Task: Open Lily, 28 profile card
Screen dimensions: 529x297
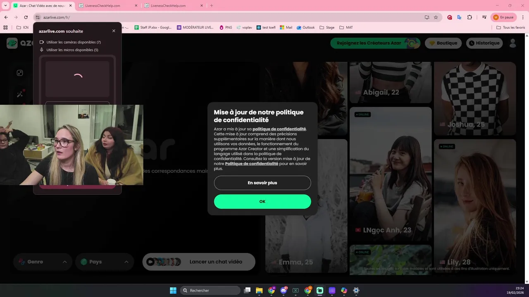Action: [x=475, y=206]
